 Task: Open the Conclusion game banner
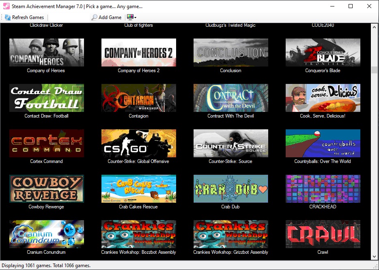pos(231,52)
